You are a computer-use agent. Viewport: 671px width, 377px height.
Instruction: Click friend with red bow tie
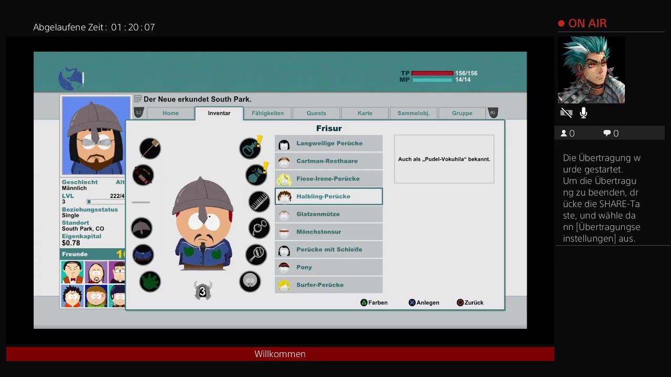[72, 272]
